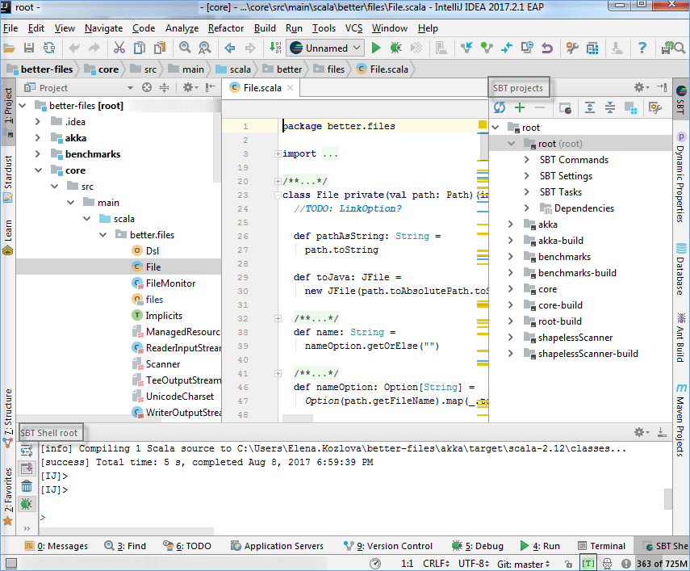The height and width of the screenshot is (571, 690).
Task: Toggle tool window quick-access button bottom-left
Action: 11,563
